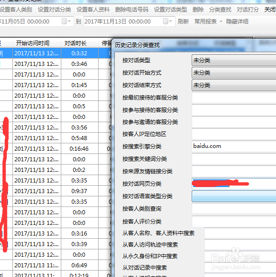Select the row with duration 0:3:56

pyautogui.click(x=56, y=127)
